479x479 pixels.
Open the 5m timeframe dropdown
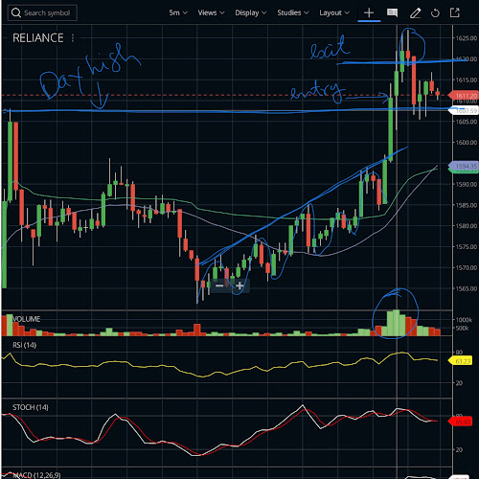(178, 12)
